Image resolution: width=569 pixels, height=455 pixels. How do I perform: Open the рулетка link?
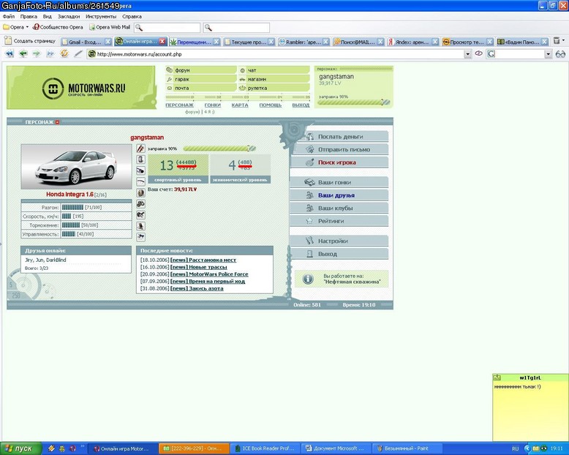click(257, 89)
